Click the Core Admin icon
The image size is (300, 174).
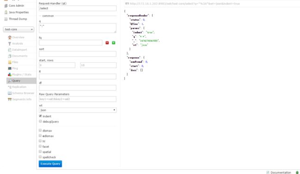tap(6, 6)
